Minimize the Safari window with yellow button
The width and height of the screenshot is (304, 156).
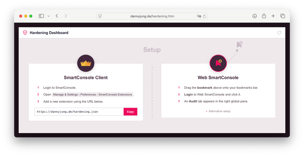tap(26, 16)
